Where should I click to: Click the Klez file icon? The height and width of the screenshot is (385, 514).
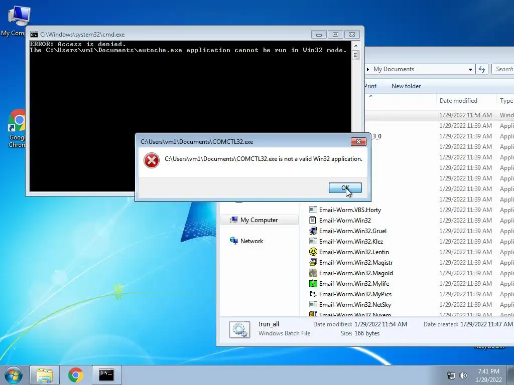pyautogui.click(x=313, y=241)
